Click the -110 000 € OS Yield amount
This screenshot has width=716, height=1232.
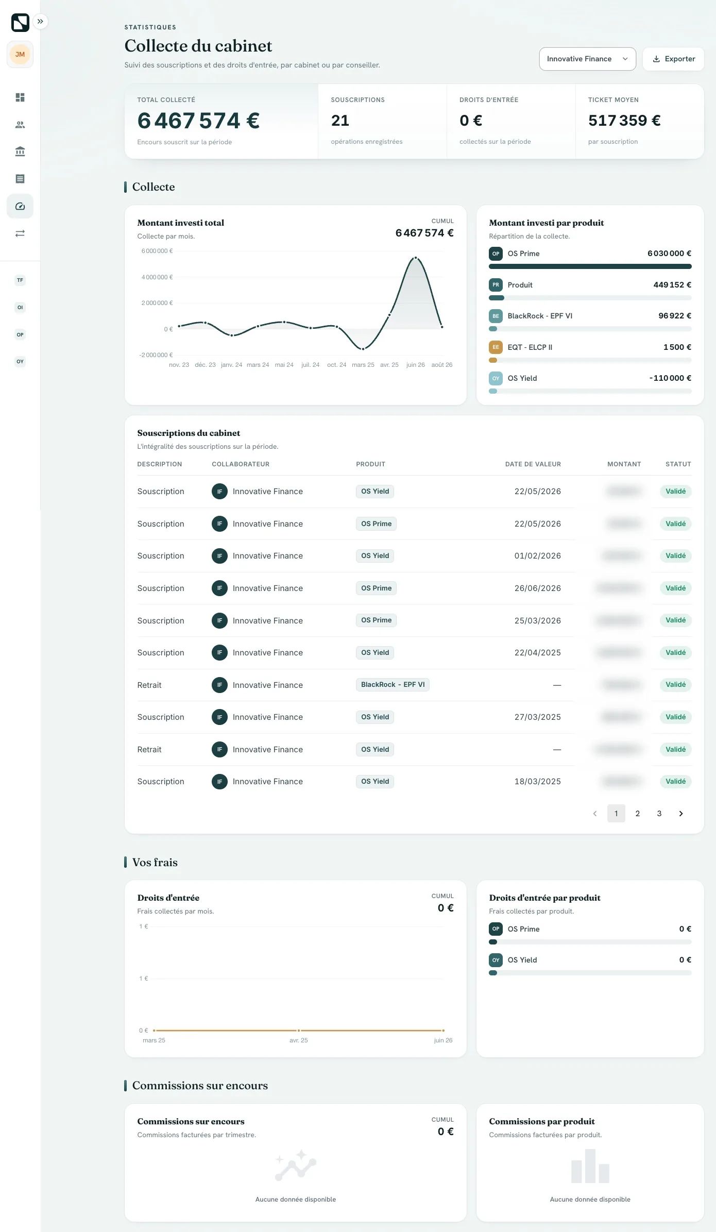670,378
